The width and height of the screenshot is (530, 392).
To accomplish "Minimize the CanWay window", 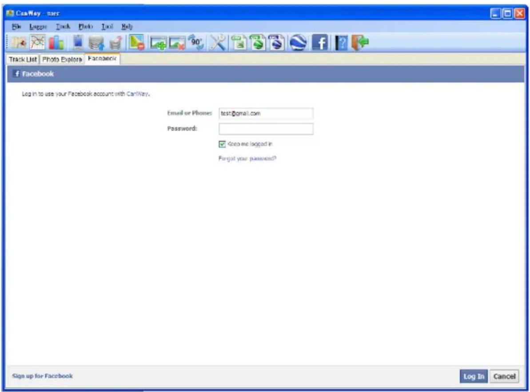I will 495,13.
